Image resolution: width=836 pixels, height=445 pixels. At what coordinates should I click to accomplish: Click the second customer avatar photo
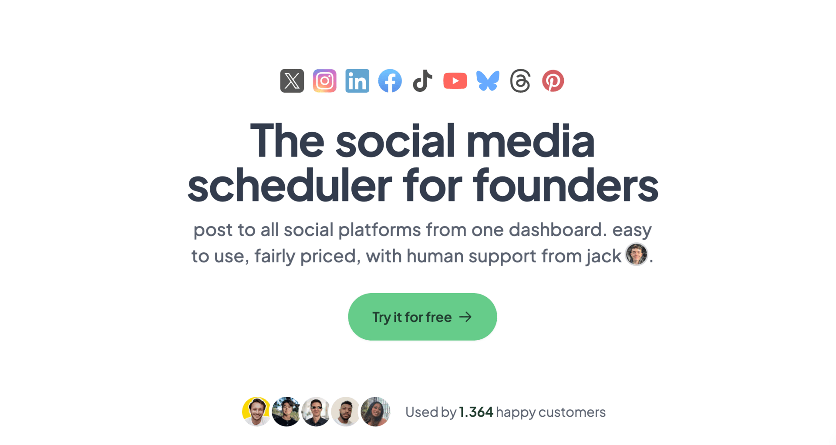coord(286,412)
